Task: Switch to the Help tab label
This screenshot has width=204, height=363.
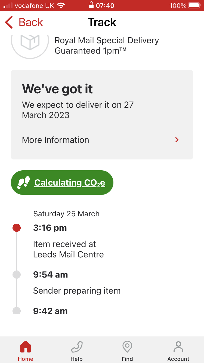Action: point(76,359)
